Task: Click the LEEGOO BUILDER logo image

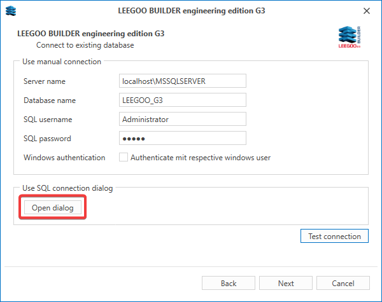Action: [x=350, y=37]
